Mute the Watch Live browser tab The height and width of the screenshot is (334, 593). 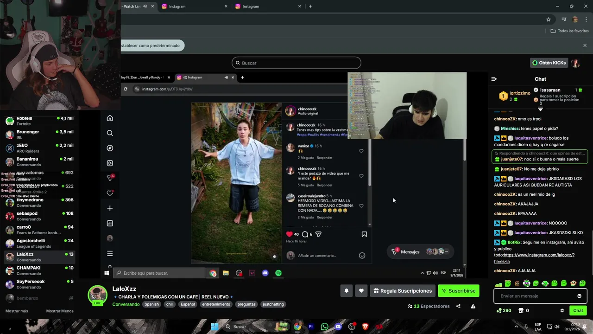click(145, 6)
